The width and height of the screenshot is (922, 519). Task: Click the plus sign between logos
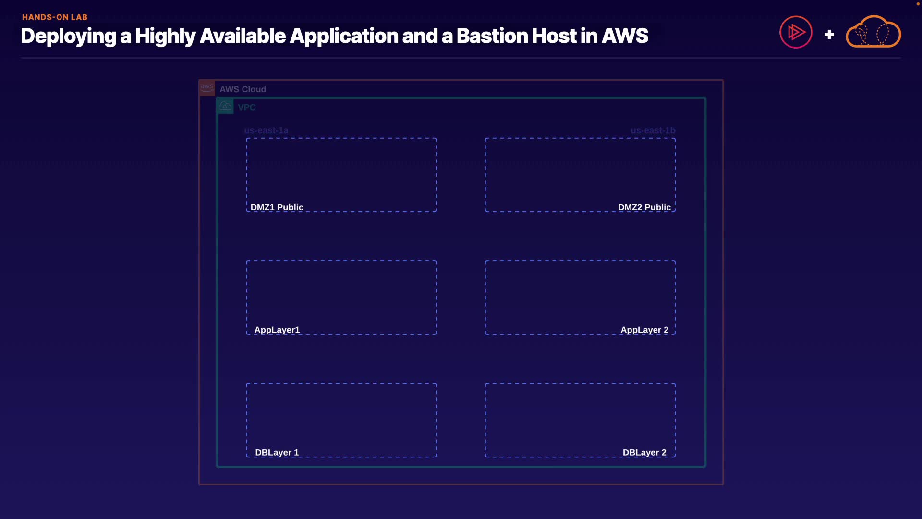[x=829, y=35]
